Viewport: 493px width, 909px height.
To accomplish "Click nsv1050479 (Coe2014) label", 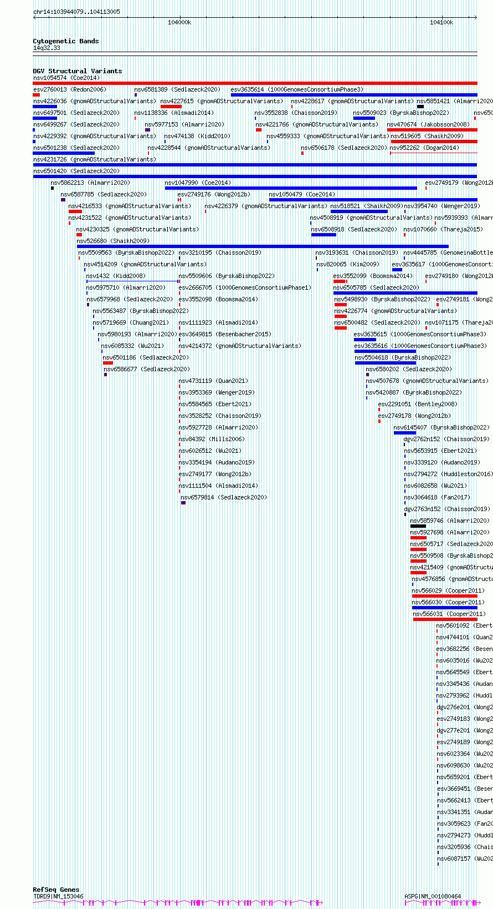I will (x=302, y=194).
